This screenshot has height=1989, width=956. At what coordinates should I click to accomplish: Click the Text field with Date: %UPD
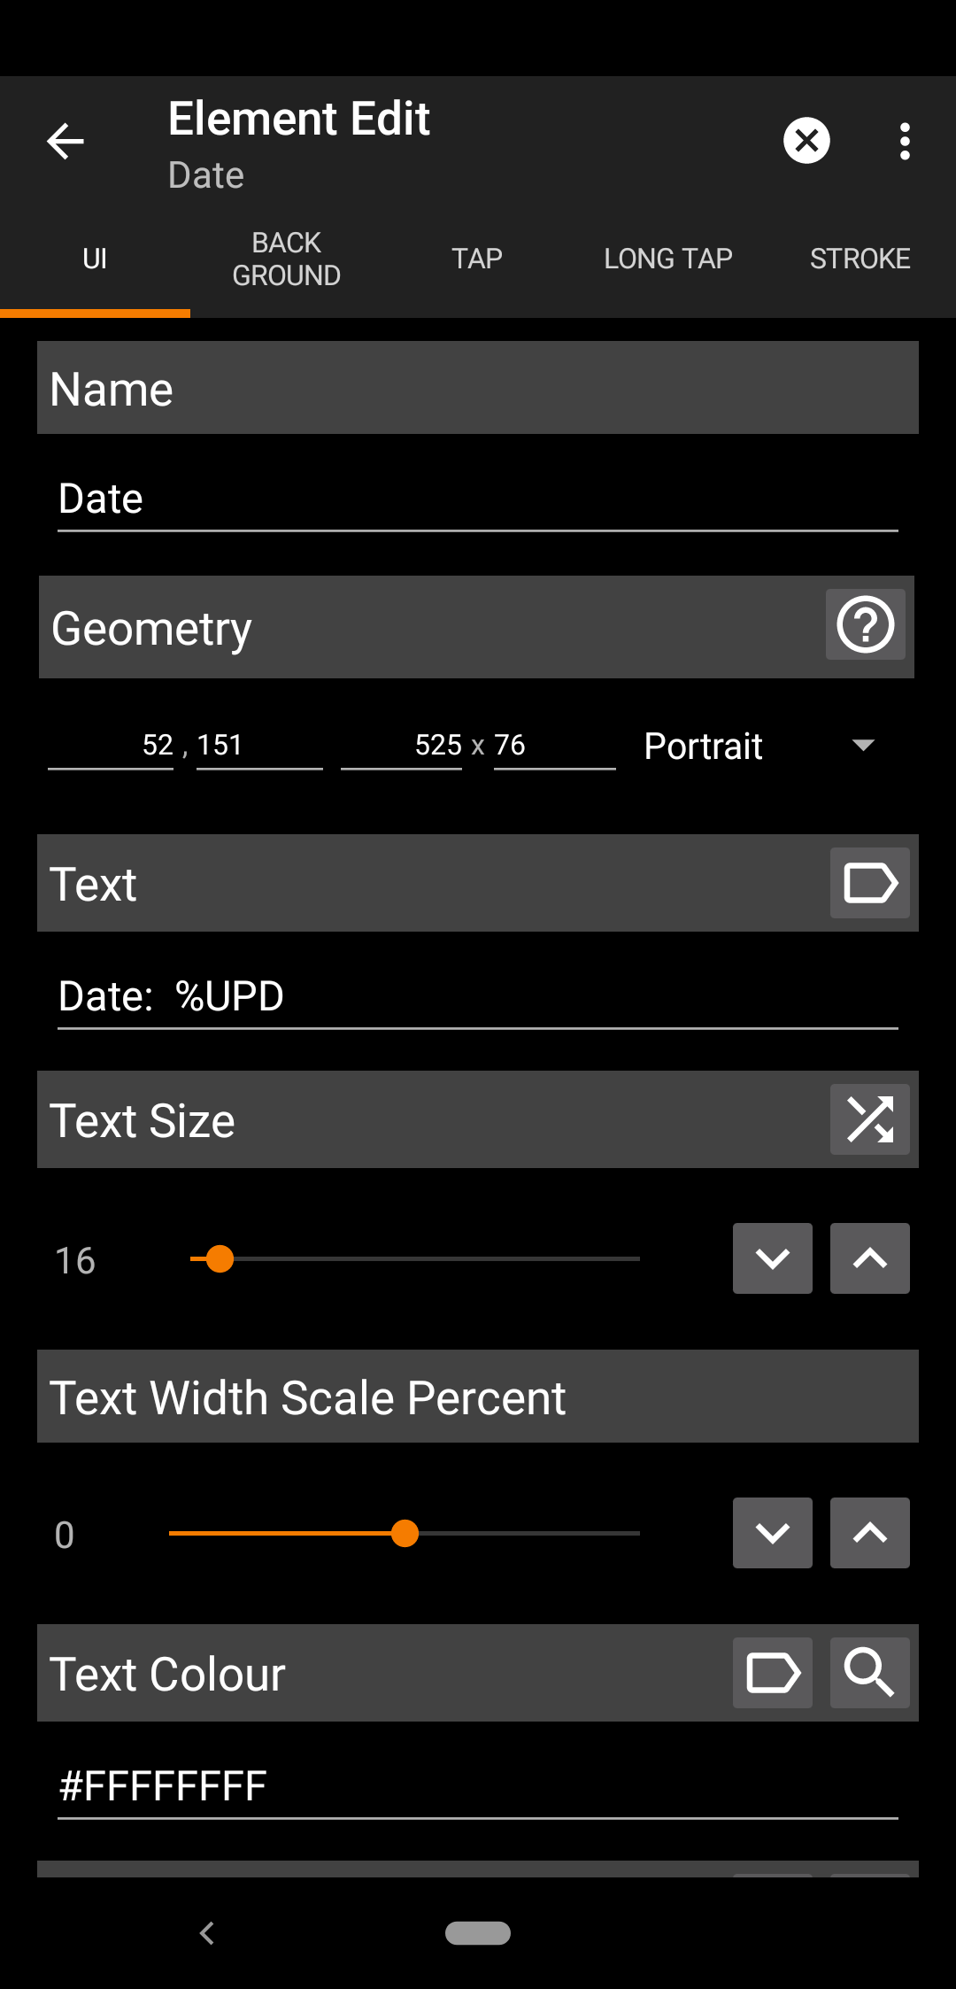477,996
